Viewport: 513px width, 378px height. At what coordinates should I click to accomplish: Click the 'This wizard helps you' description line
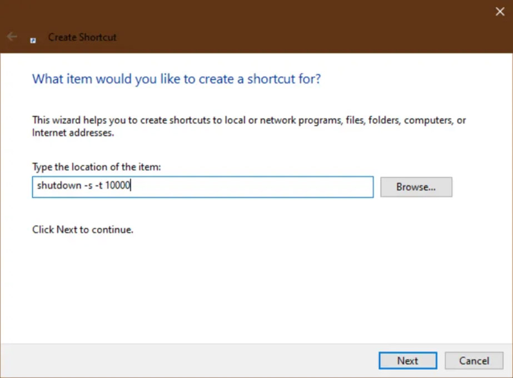tap(248, 121)
